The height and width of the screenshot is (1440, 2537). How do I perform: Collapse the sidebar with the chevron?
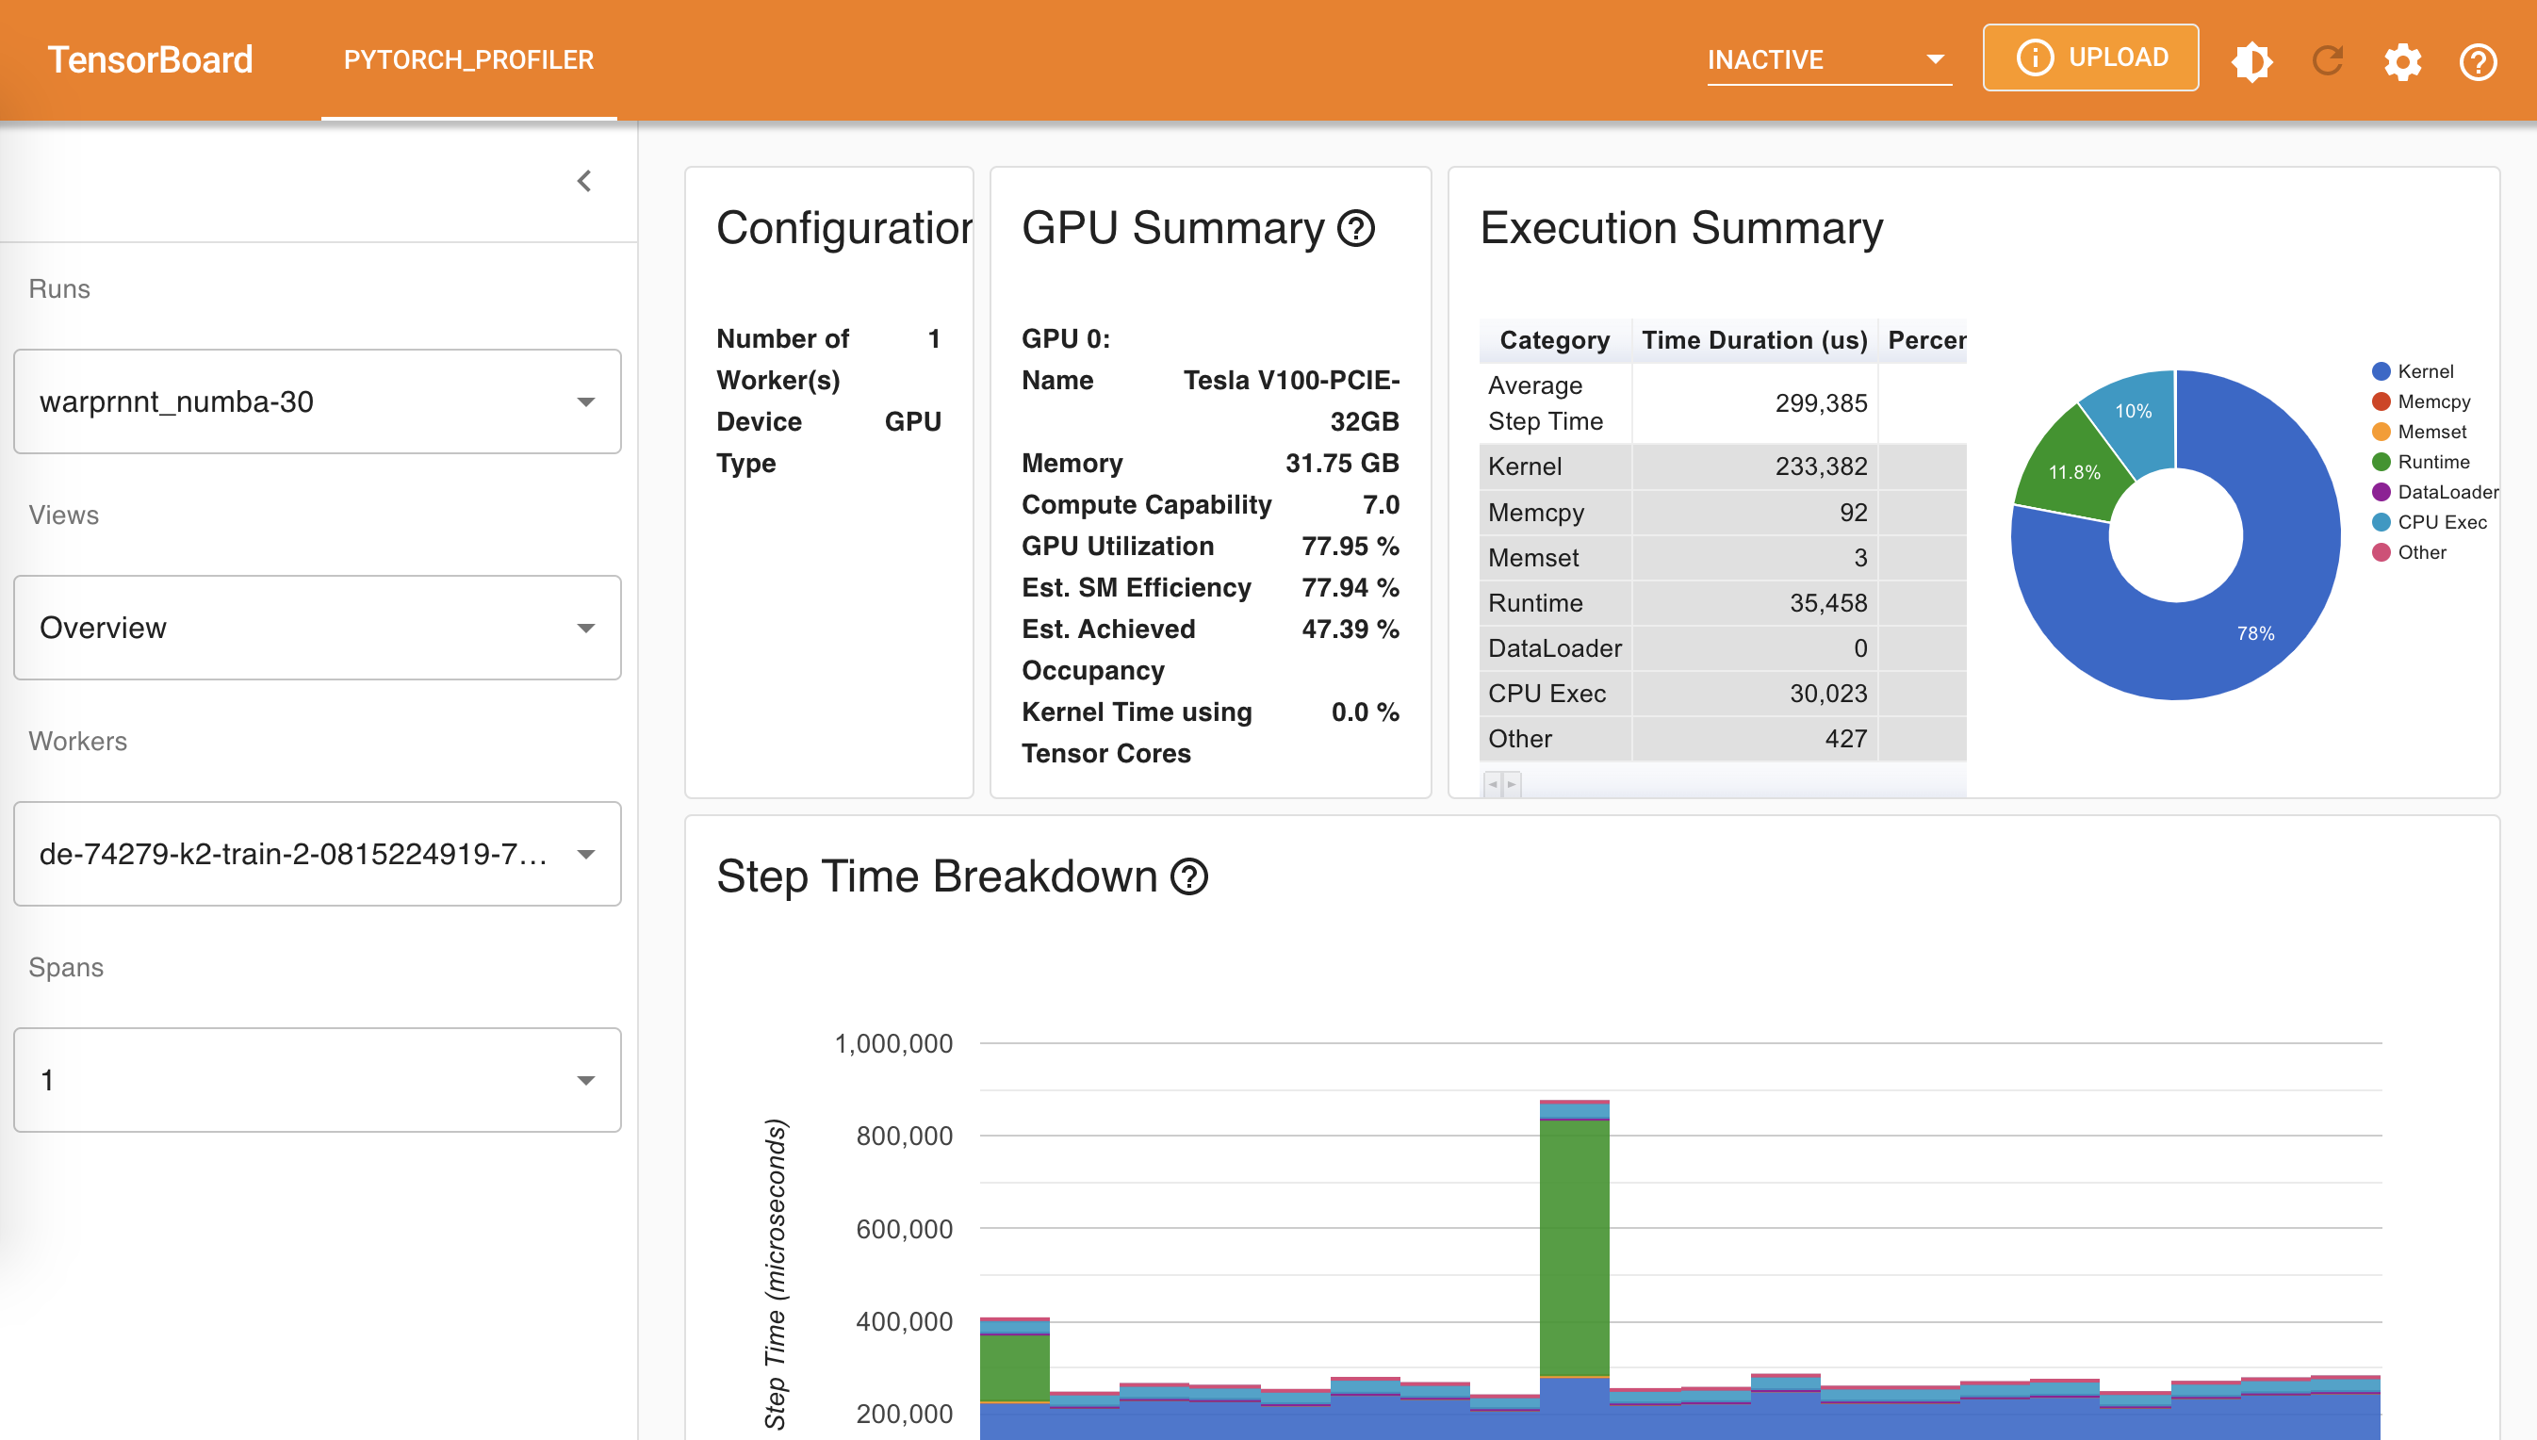coord(584,181)
